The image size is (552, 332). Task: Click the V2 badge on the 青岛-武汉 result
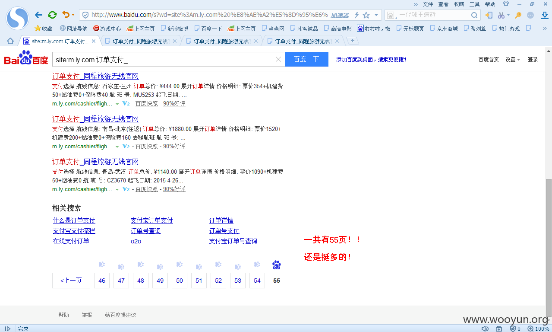coord(126,189)
